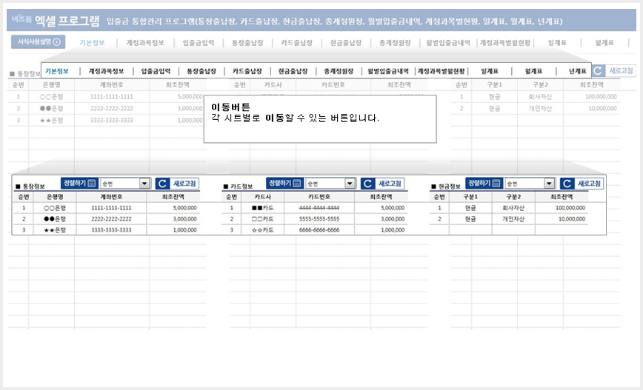The width and height of the screenshot is (643, 390).
Task: Click ○○은행 in highlighted 통장정보 panel
Action: point(55,208)
